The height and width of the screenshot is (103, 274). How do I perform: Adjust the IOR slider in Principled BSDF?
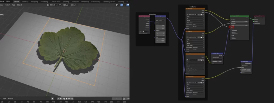tap(239, 25)
